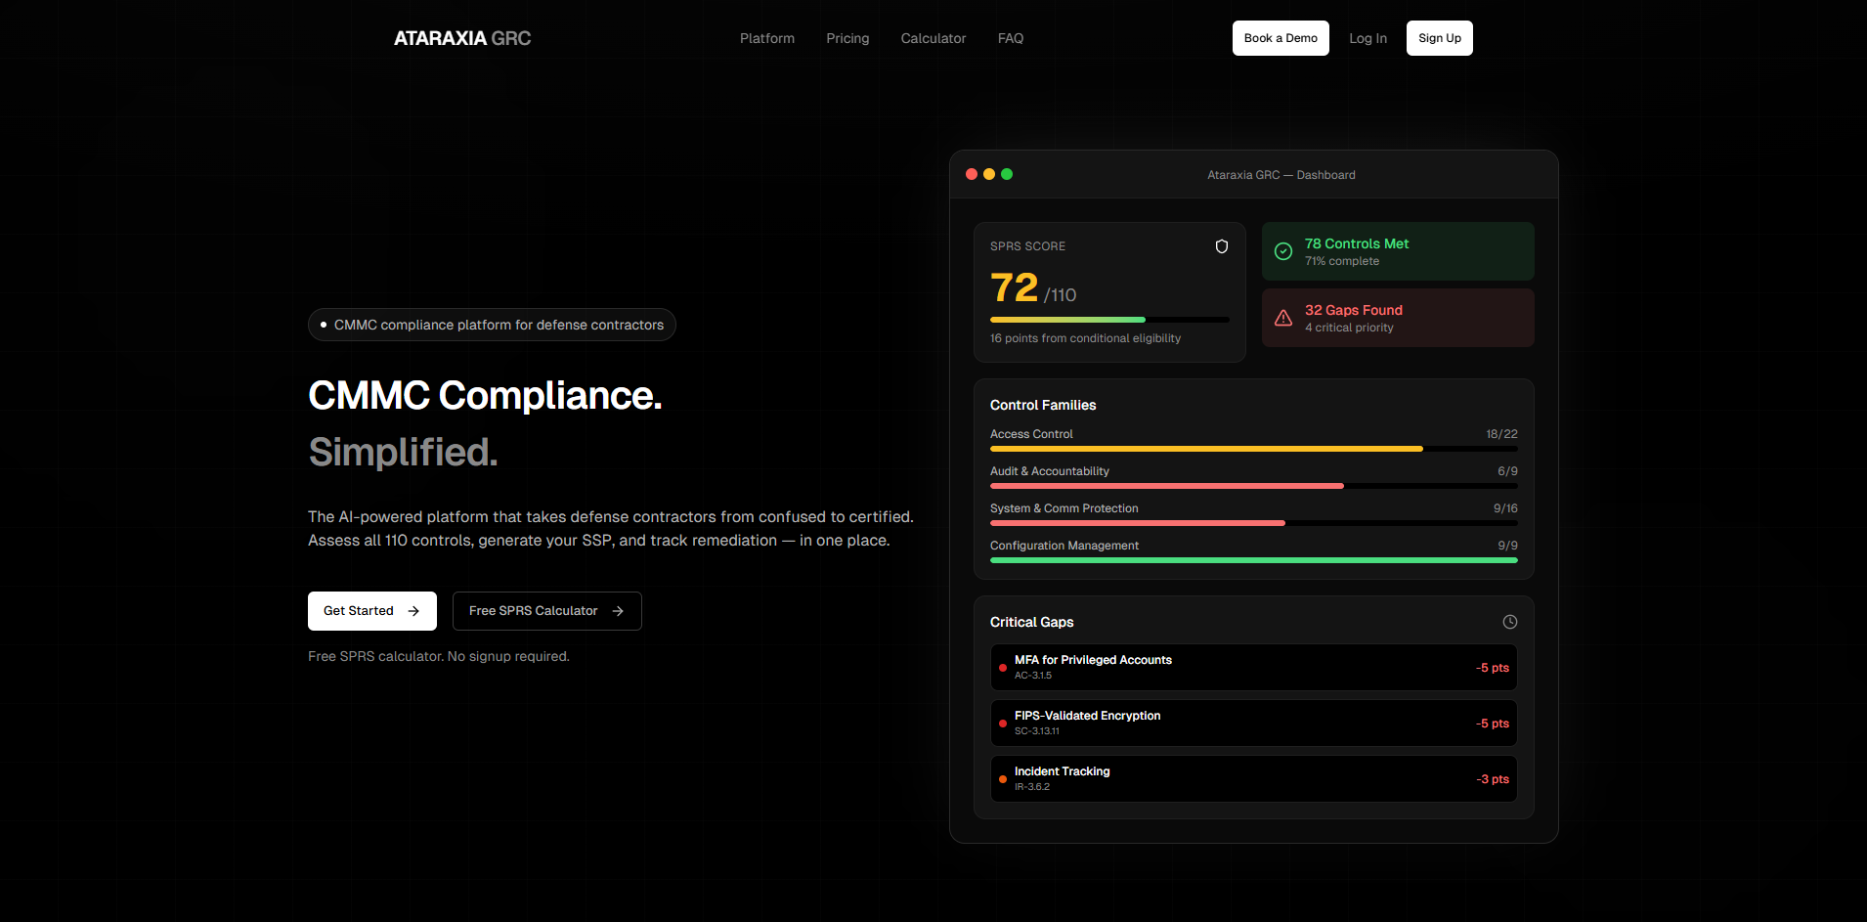Open the Platform nav item

click(x=767, y=38)
